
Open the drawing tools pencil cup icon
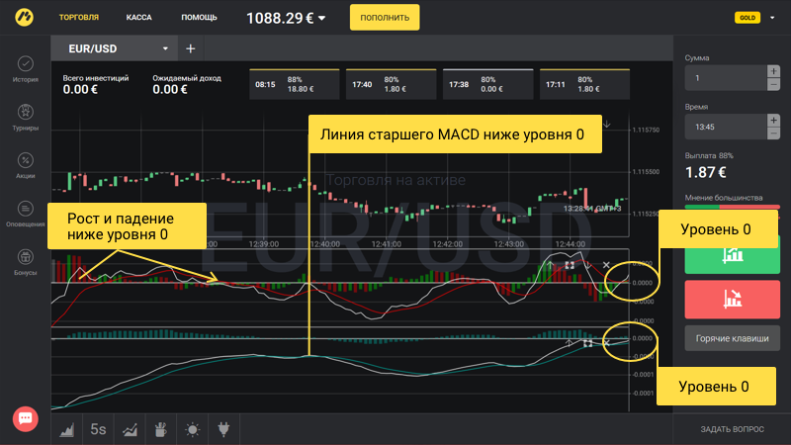pos(161,429)
